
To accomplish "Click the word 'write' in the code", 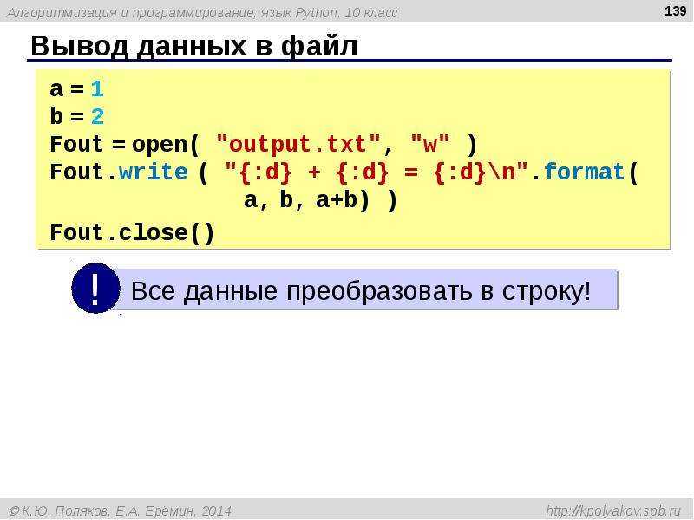I will (x=154, y=172).
